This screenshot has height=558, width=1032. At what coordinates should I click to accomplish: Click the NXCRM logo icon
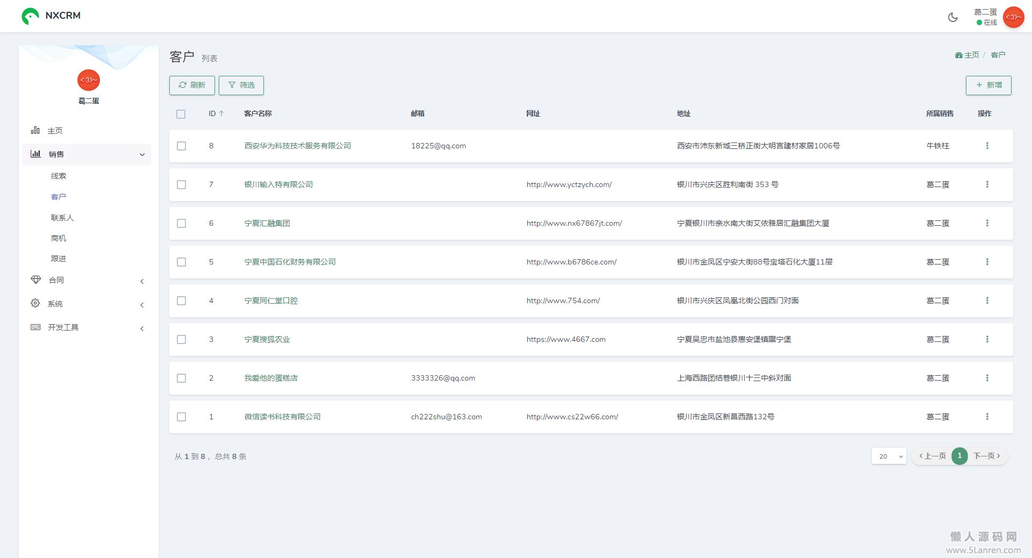pyautogui.click(x=30, y=16)
